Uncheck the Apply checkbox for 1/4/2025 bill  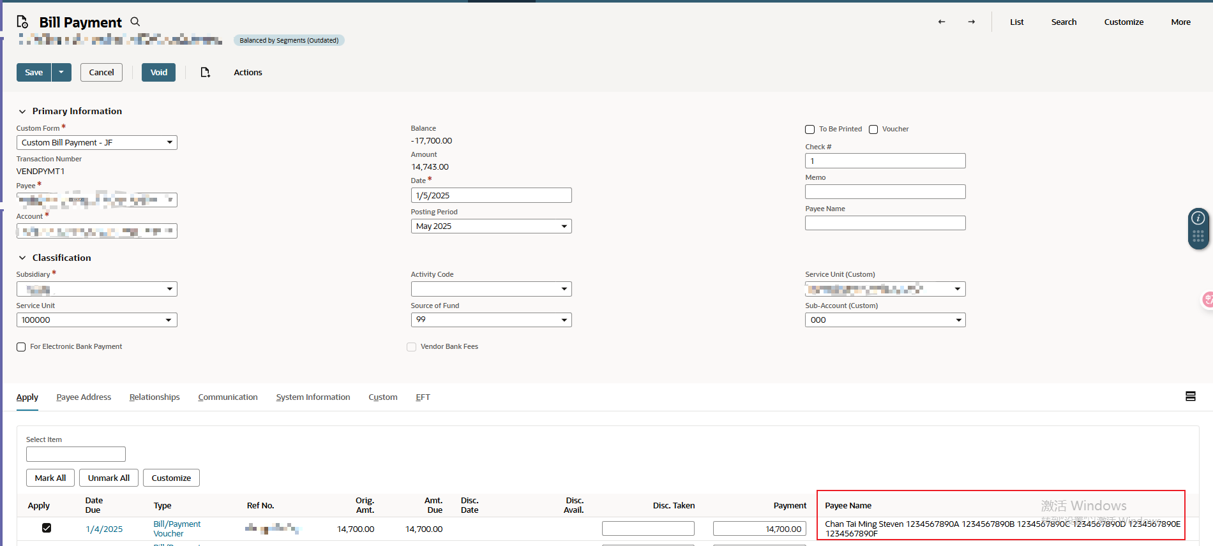(47, 528)
